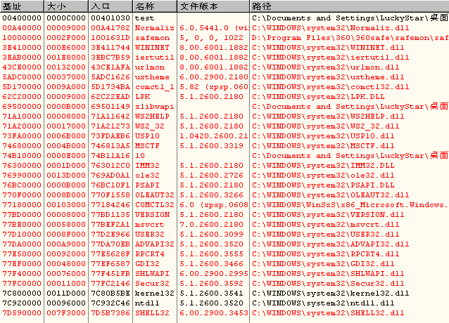Select the RPCRT4 module name
The image size is (449, 323).
point(150,254)
